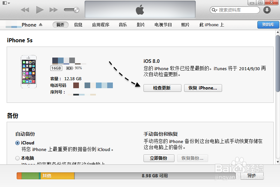Click the 电话号码 label

coord(58,86)
